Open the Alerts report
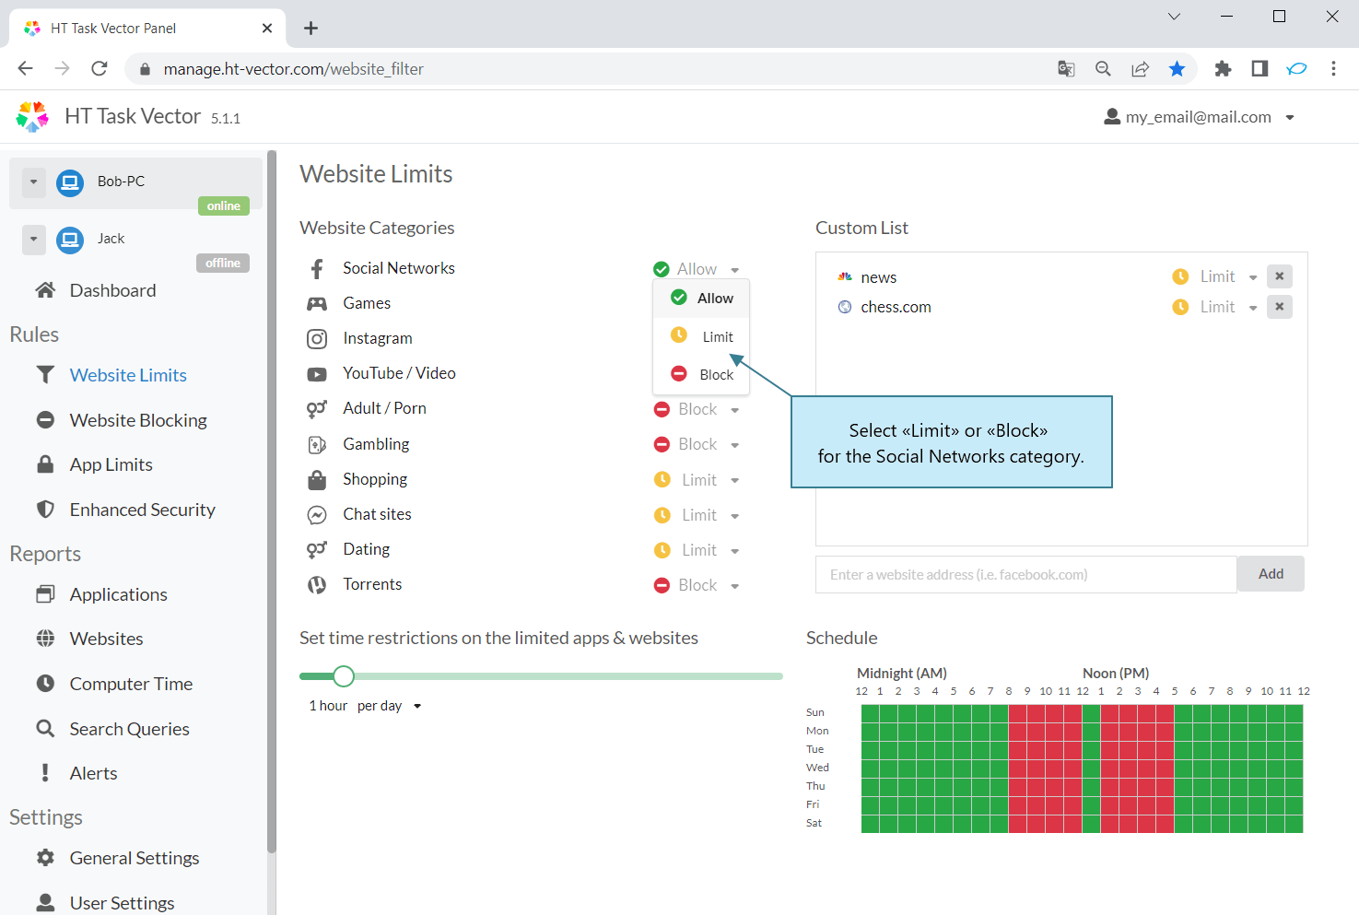The width and height of the screenshot is (1359, 915). coord(94,773)
